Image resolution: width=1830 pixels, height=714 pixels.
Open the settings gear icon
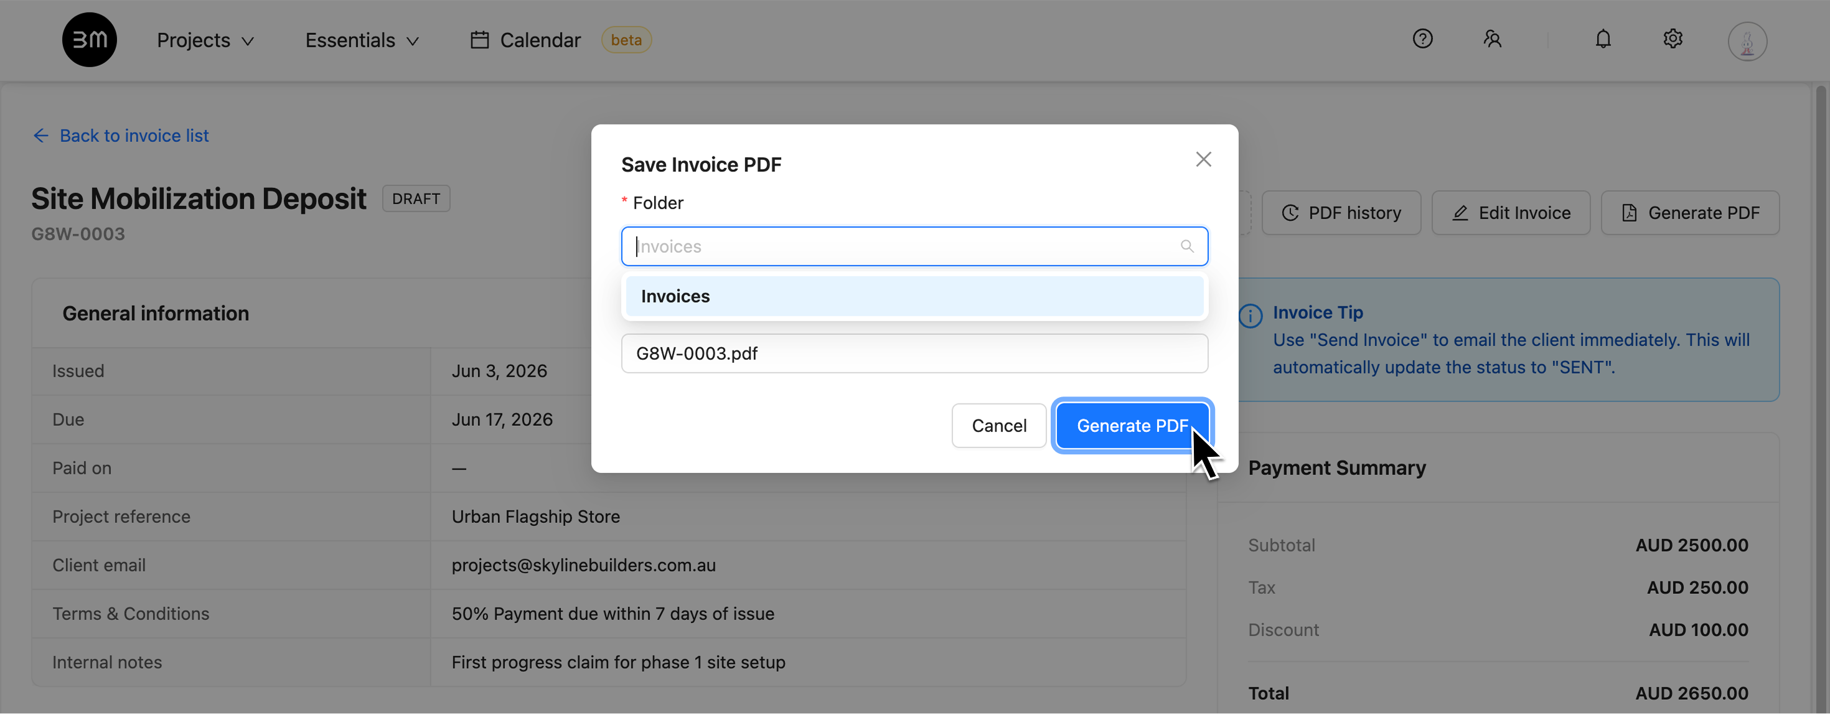1673,39
